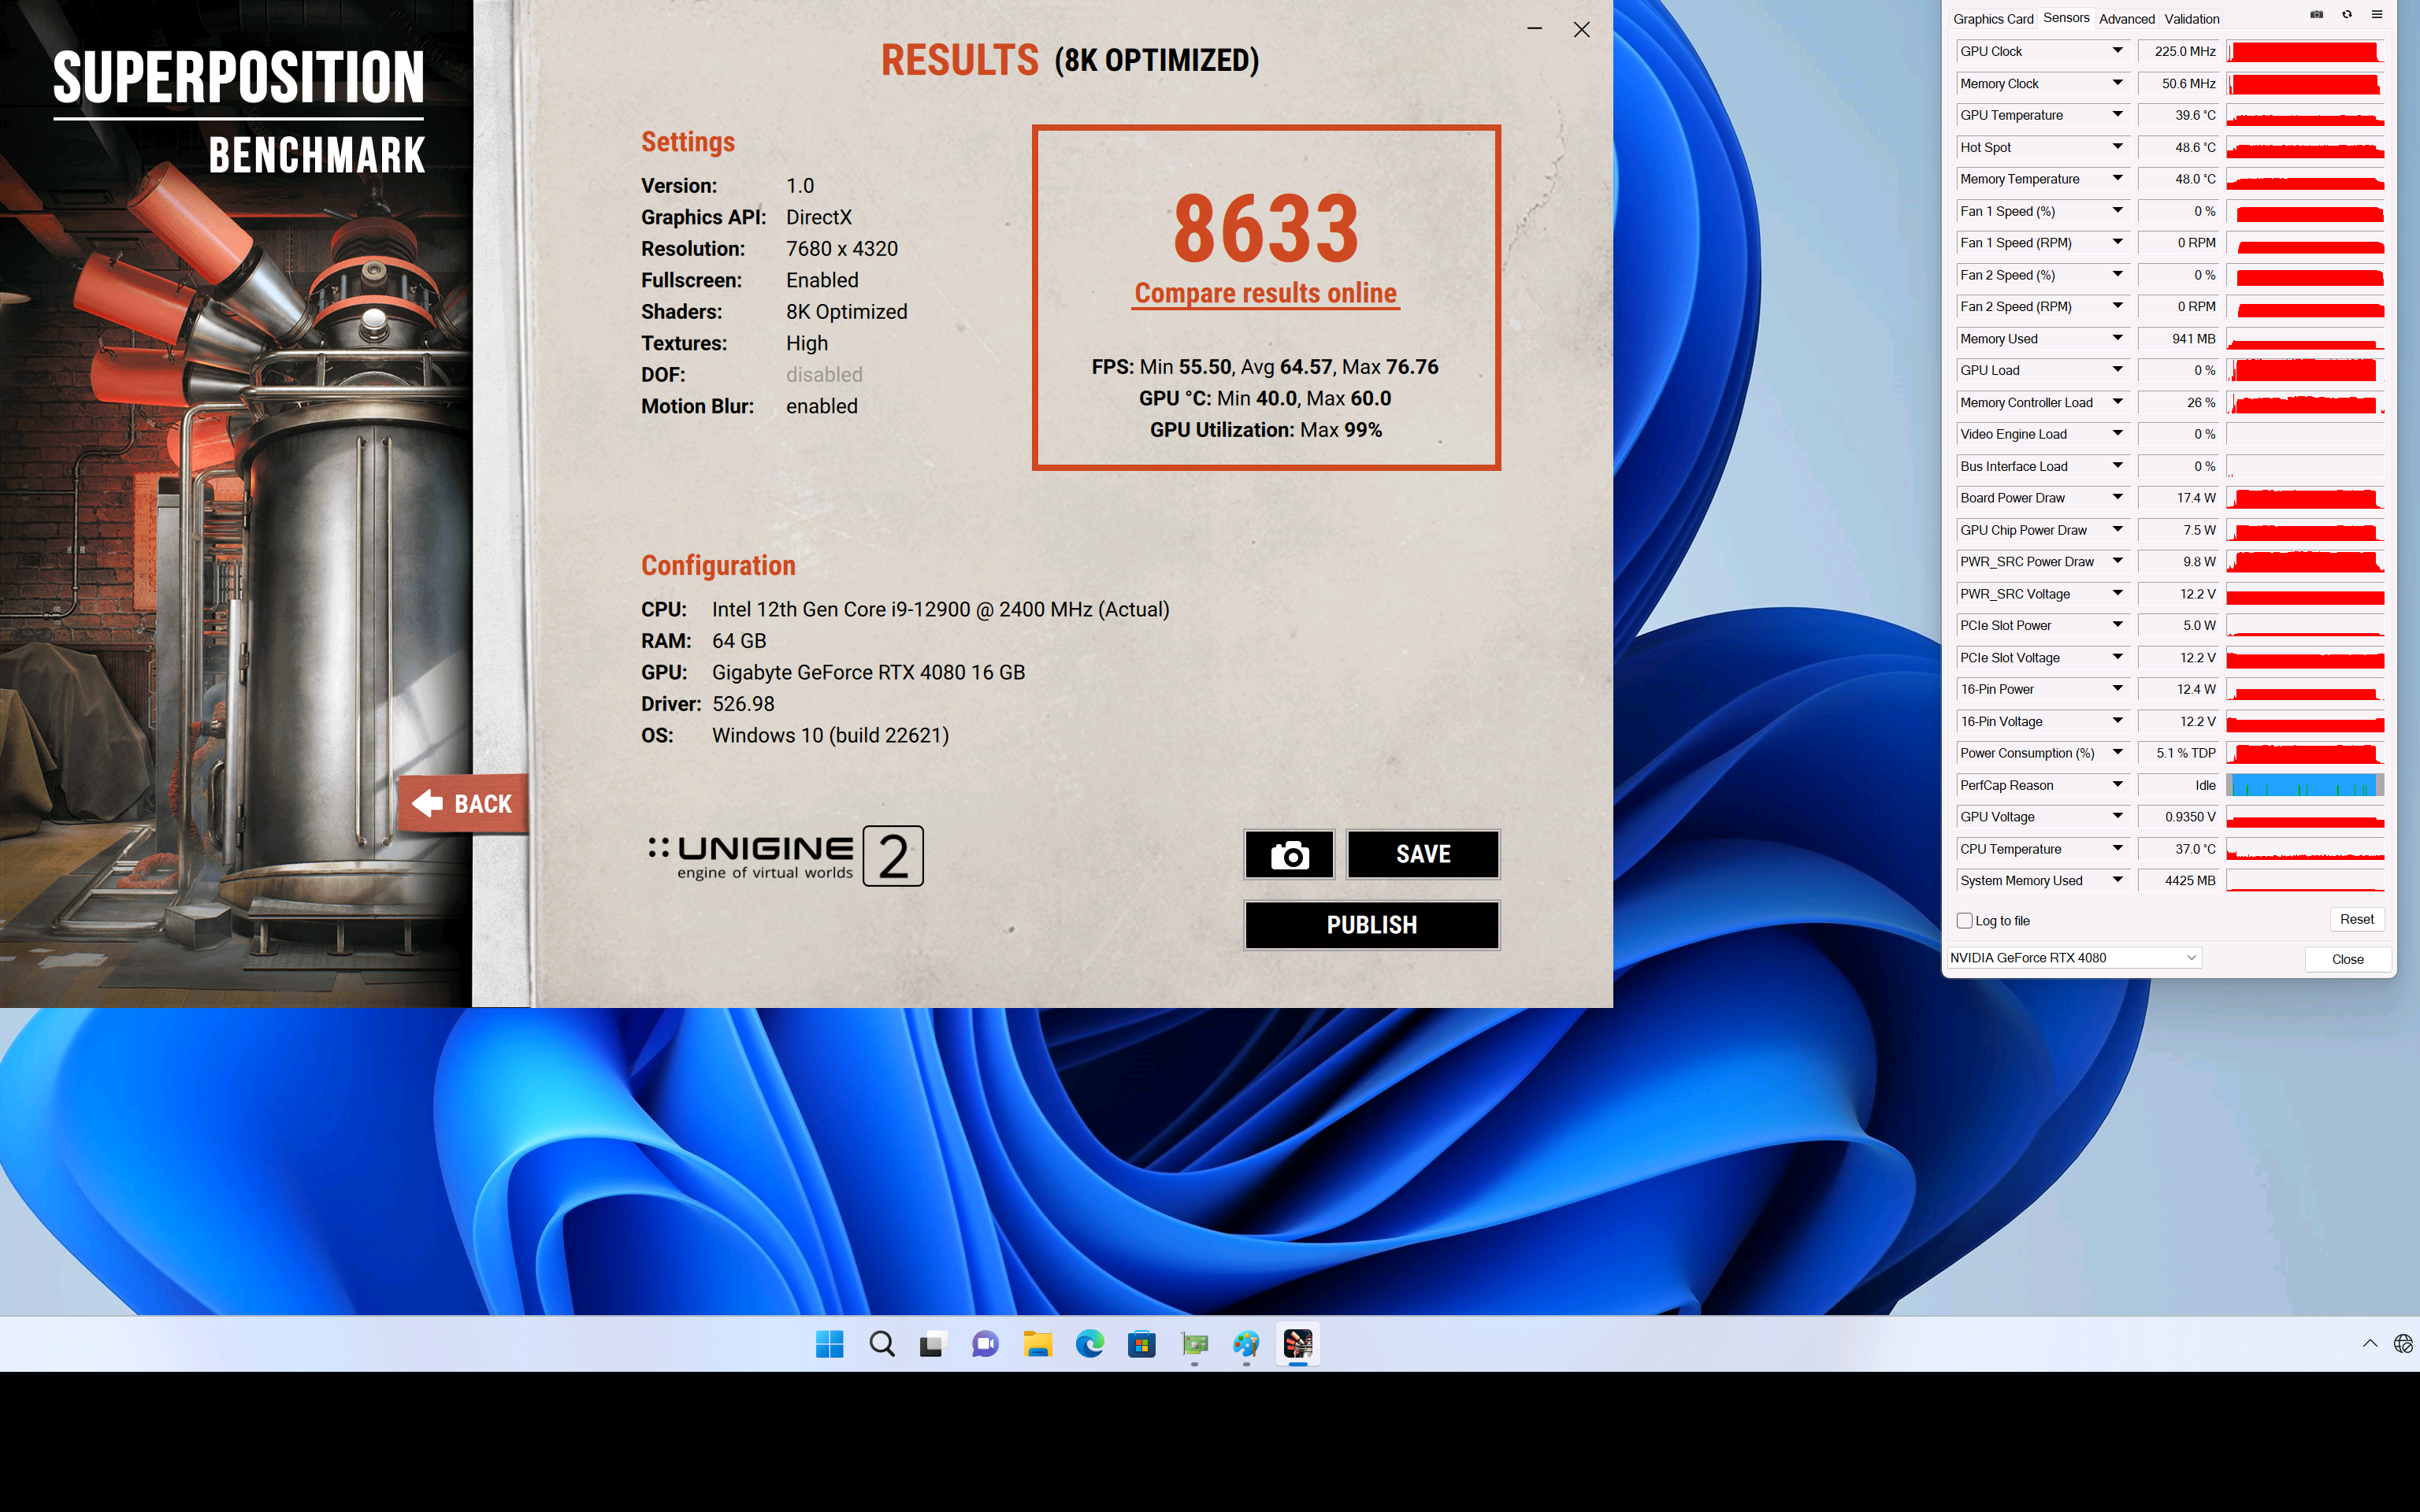Click the GPU Clock history graph
The image size is (2420, 1512).
(2305, 51)
